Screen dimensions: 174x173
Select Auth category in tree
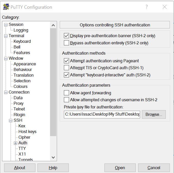23,143
